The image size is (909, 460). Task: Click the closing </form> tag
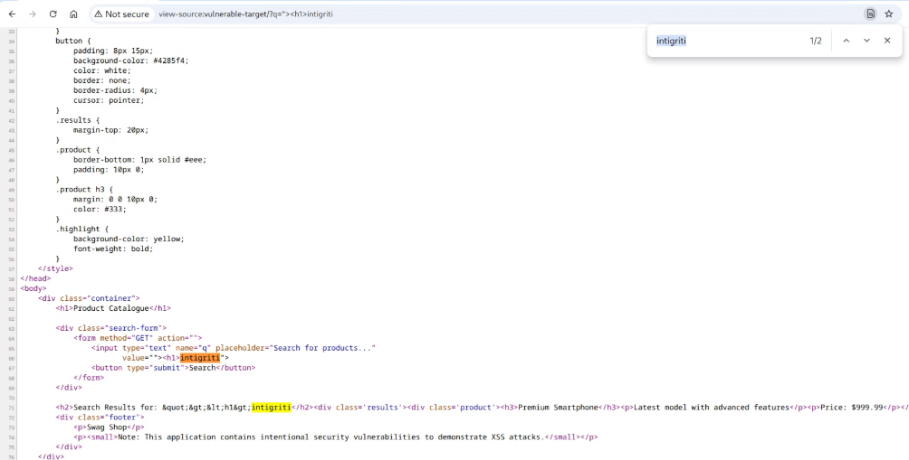89,377
